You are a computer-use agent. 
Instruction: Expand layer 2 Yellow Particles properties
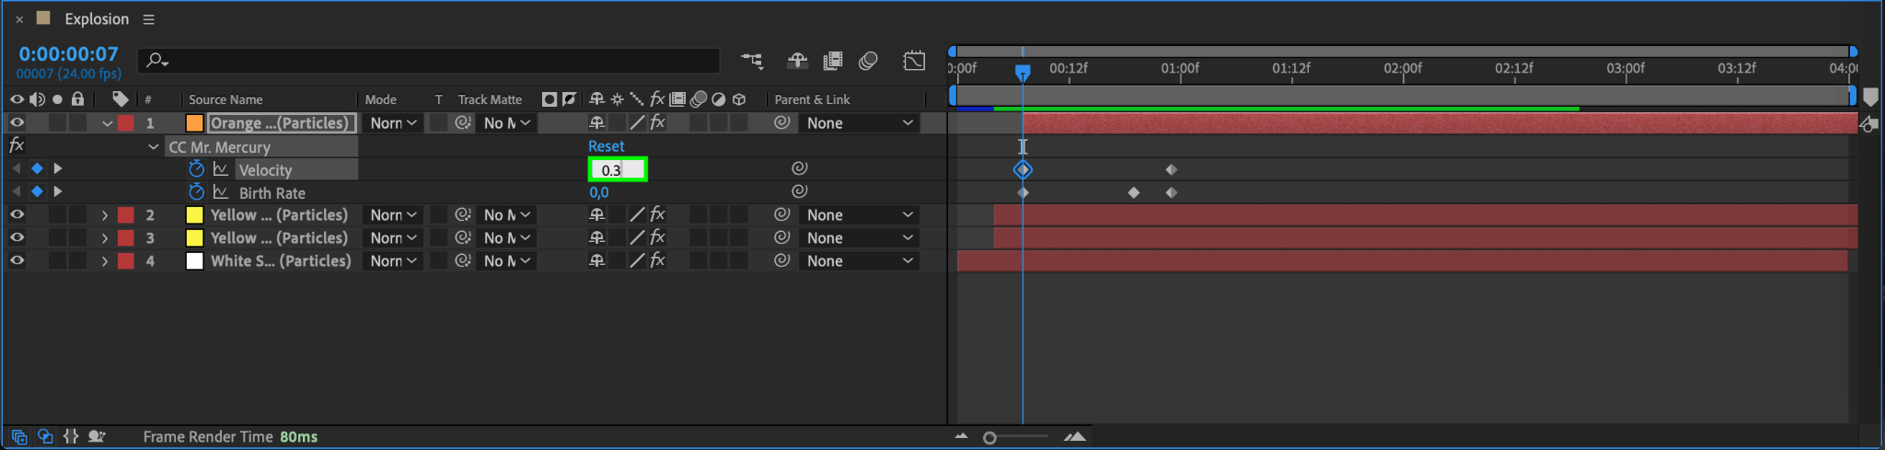point(105,215)
